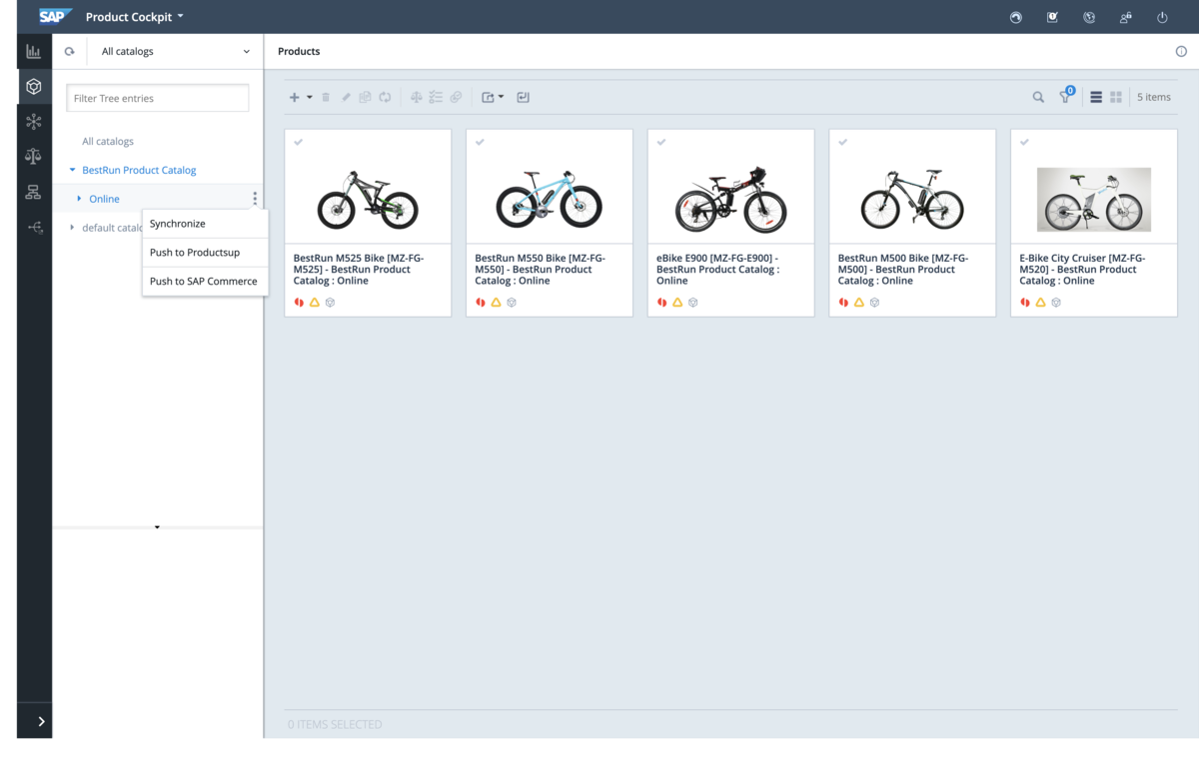Click the delete trash icon in the toolbar
This screenshot has height=758, width=1199.
click(326, 97)
